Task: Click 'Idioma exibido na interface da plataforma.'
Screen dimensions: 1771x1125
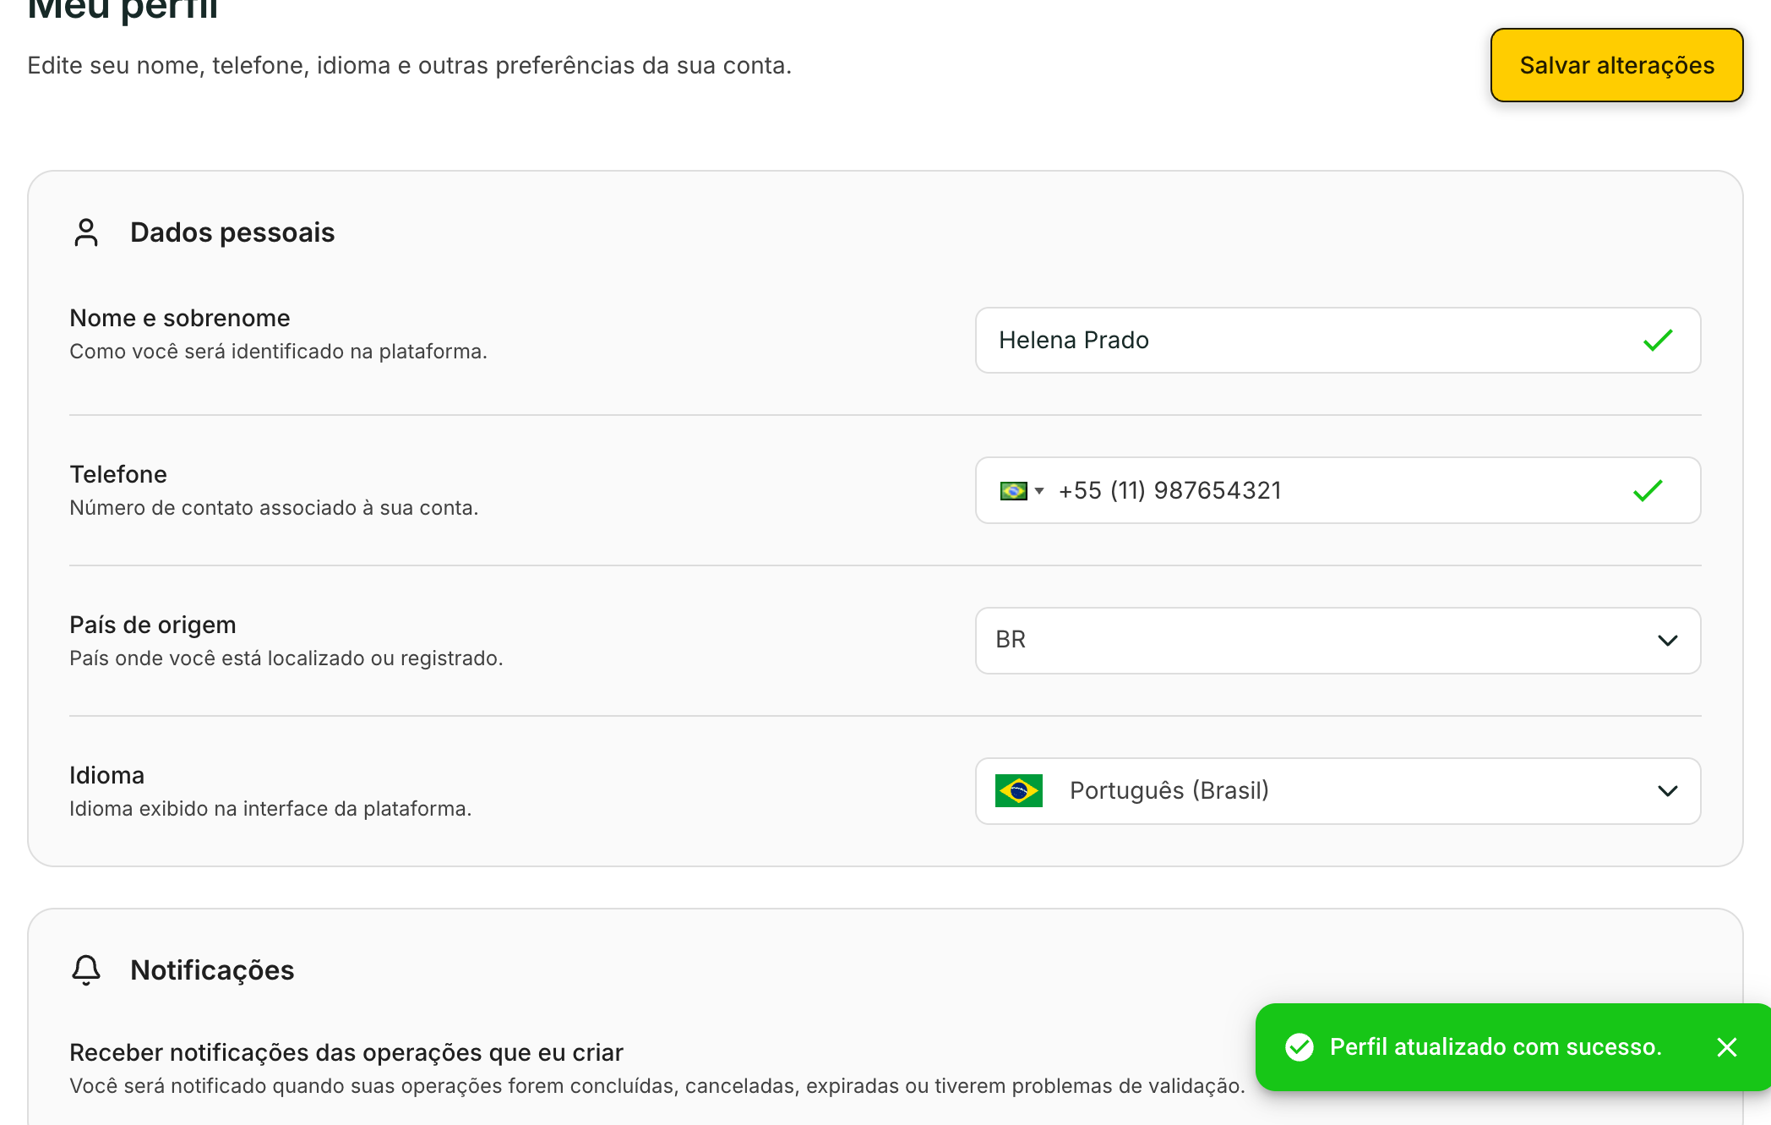Action: pyautogui.click(x=270, y=809)
